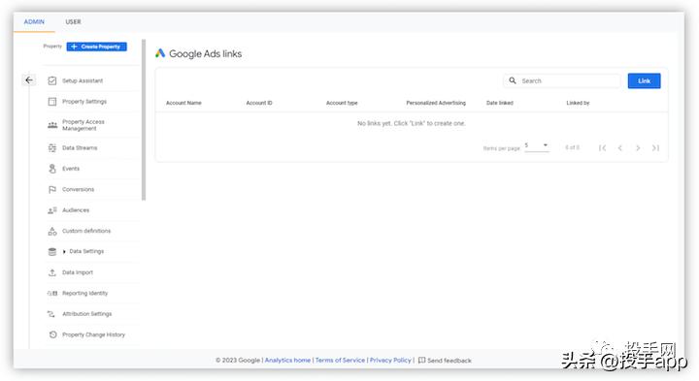Open Property Settings menu item
This screenshot has width=699, height=381.
84,102
